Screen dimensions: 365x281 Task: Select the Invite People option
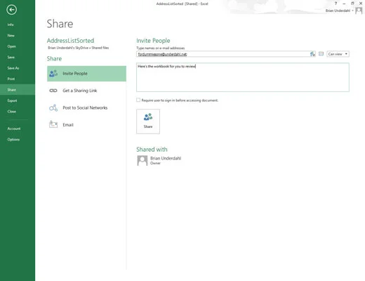pos(86,74)
